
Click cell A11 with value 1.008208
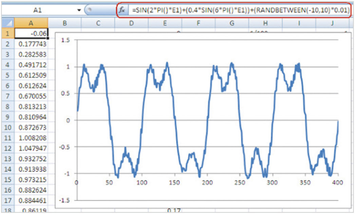(x=31, y=138)
